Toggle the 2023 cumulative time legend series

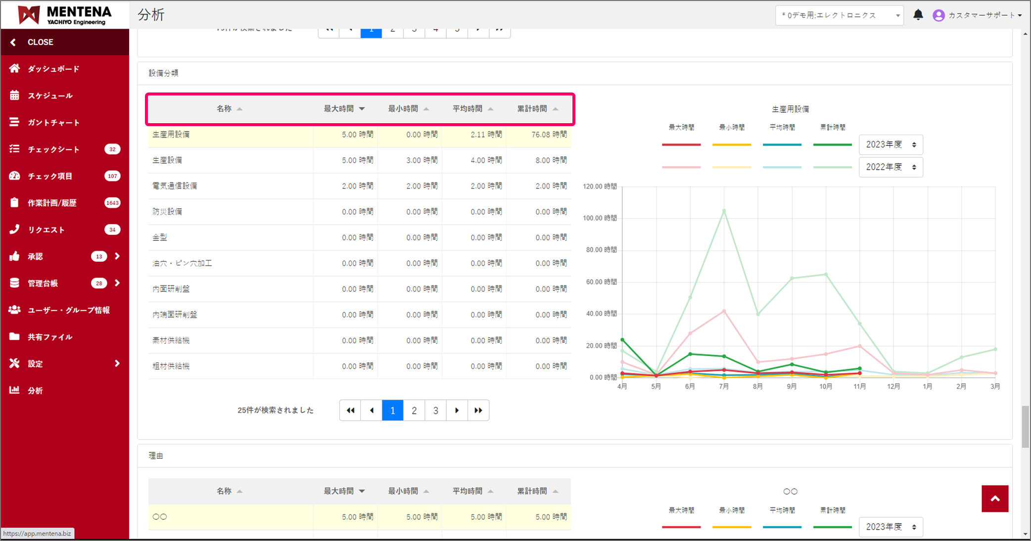pos(832,144)
